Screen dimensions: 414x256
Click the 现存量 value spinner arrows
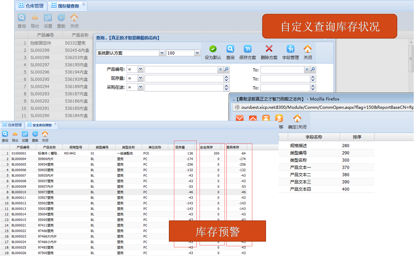[x=226, y=78]
